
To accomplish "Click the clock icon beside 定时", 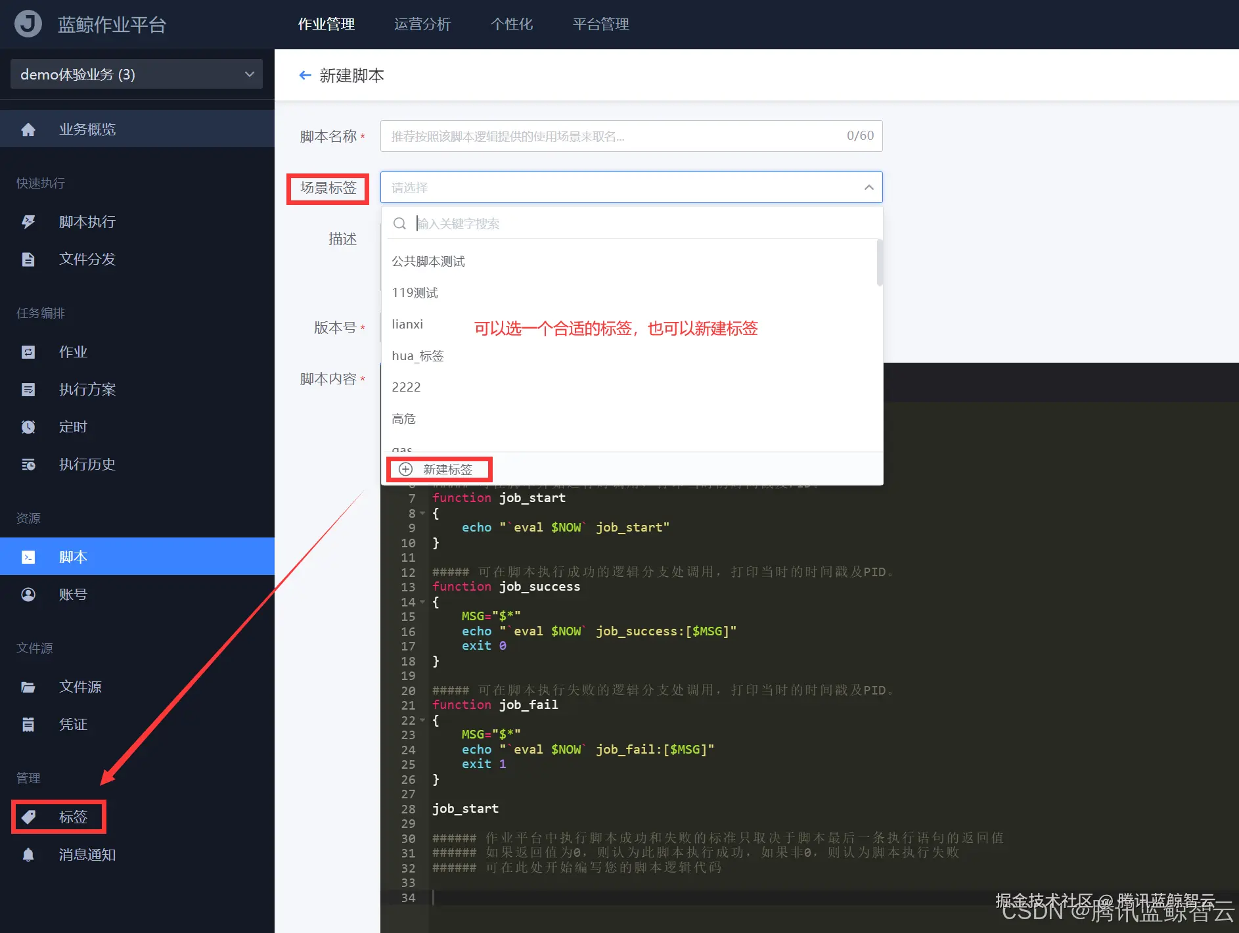I will [x=28, y=427].
